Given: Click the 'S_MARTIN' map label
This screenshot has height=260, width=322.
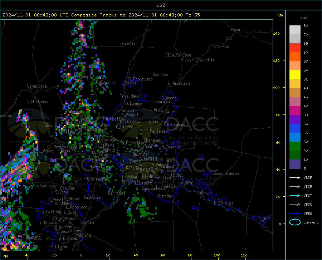Looking at the screenshot, I should coord(148,159).
